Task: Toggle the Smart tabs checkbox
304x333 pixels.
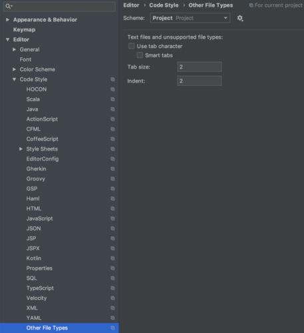Action: 140,55
